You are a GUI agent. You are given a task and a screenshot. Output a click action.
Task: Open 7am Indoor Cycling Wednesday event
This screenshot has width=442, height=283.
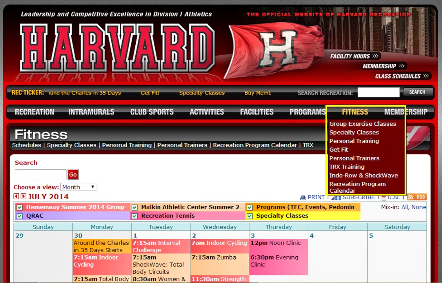tap(219, 243)
